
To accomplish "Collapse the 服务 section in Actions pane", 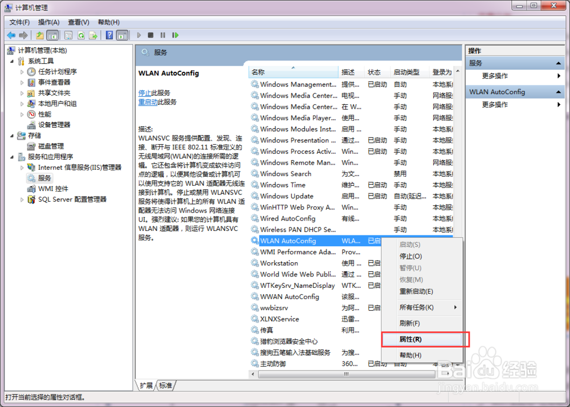I will tap(559, 63).
